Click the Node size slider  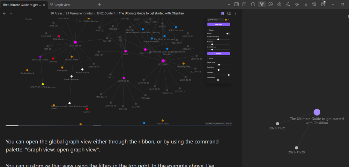point(212,44)
